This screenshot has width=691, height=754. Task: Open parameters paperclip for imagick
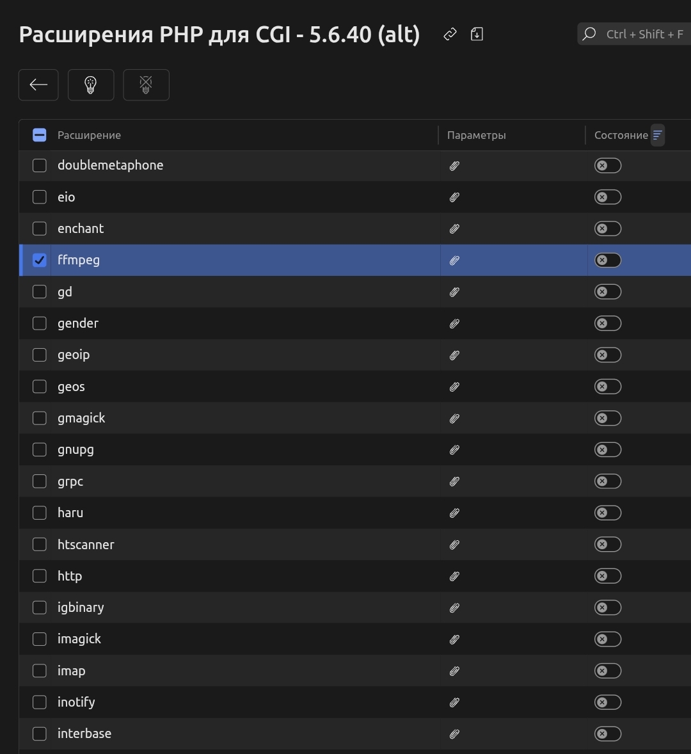(454, 639)
